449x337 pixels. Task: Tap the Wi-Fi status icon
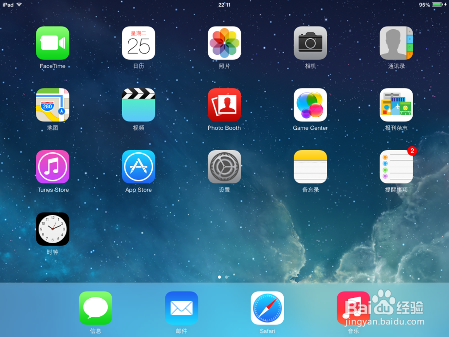tap(19, 4)
